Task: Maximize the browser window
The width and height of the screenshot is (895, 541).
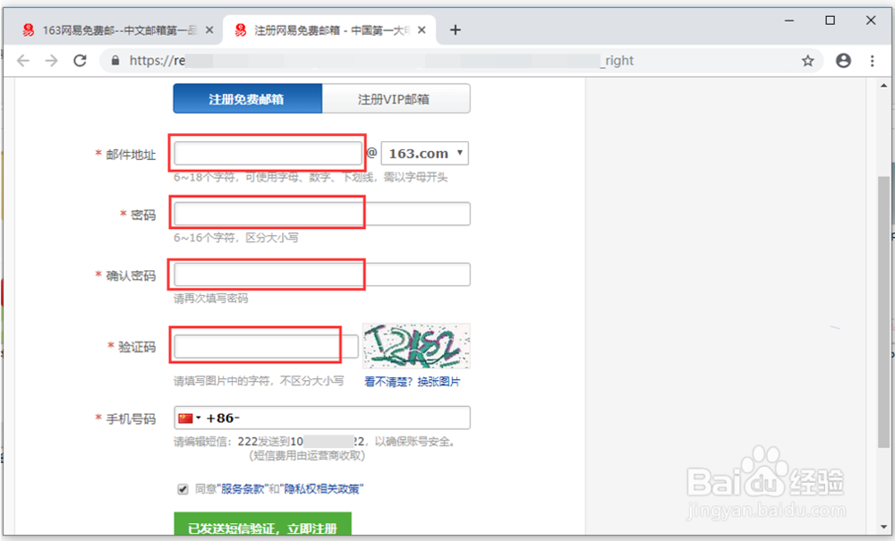Action: (830, 21)
